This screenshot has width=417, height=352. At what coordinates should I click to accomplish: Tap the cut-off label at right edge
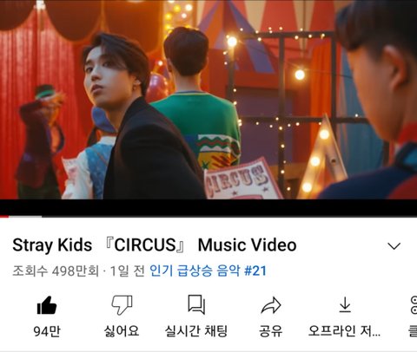(x=414, y=331)
